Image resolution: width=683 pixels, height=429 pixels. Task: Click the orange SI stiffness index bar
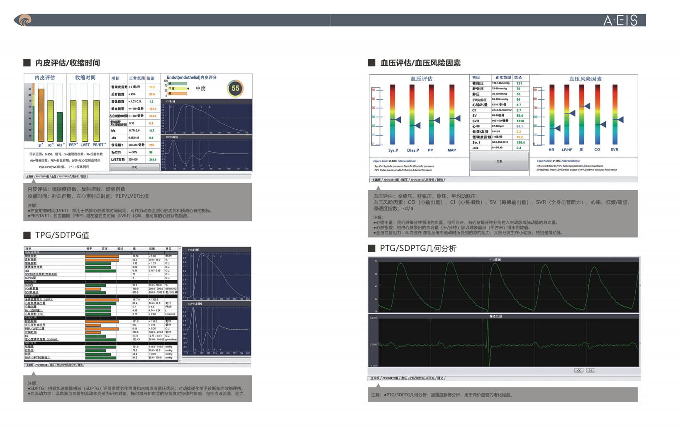41,115
